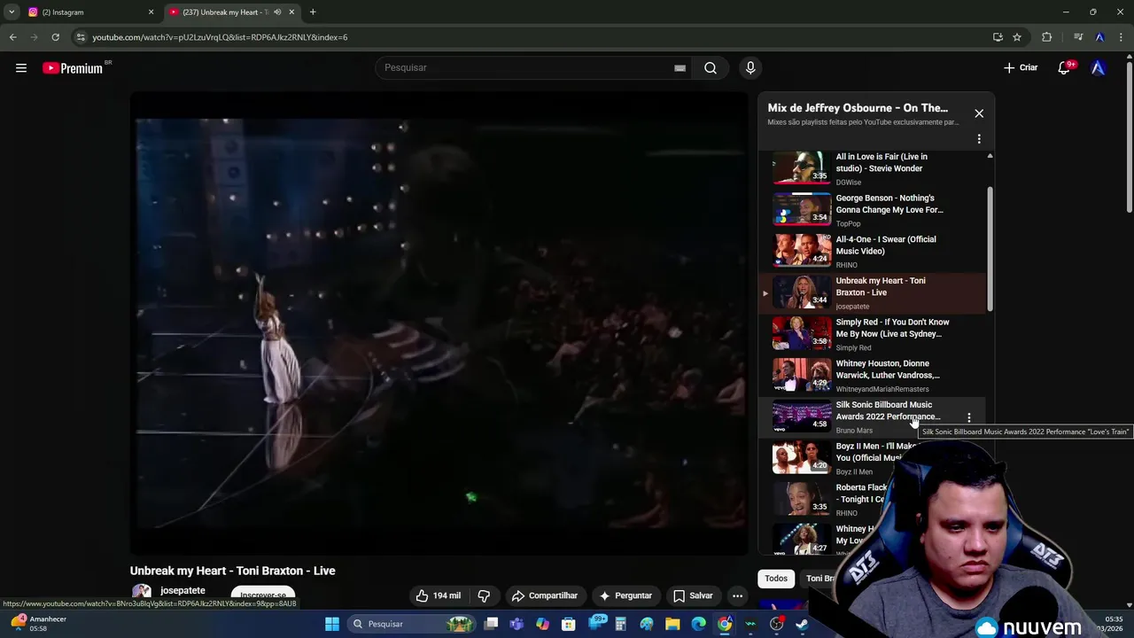Viewport: 1134px width, 638px height.
Task: Open the on-screen keyboard icon in the search box
Action: pyautogui.click(x=680, y=68)
